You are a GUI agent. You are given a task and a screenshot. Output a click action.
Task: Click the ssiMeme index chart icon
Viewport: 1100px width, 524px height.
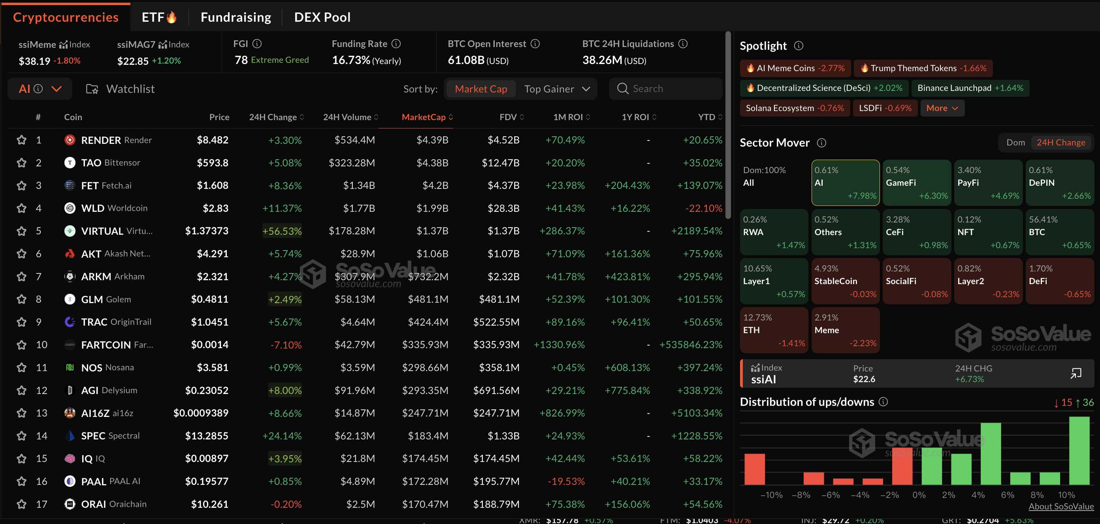point(64,44)
